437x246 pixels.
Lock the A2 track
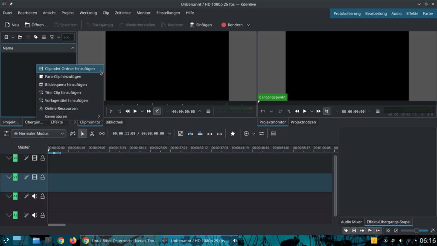tap(43, 215)
